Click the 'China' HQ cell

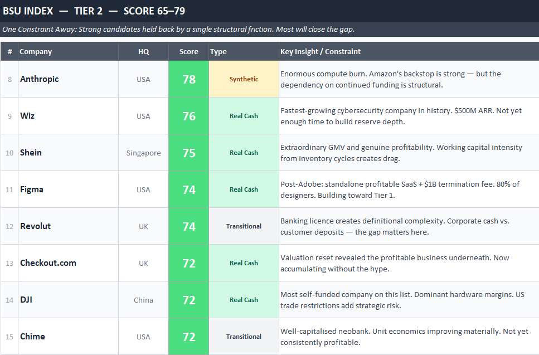[143, 300]
